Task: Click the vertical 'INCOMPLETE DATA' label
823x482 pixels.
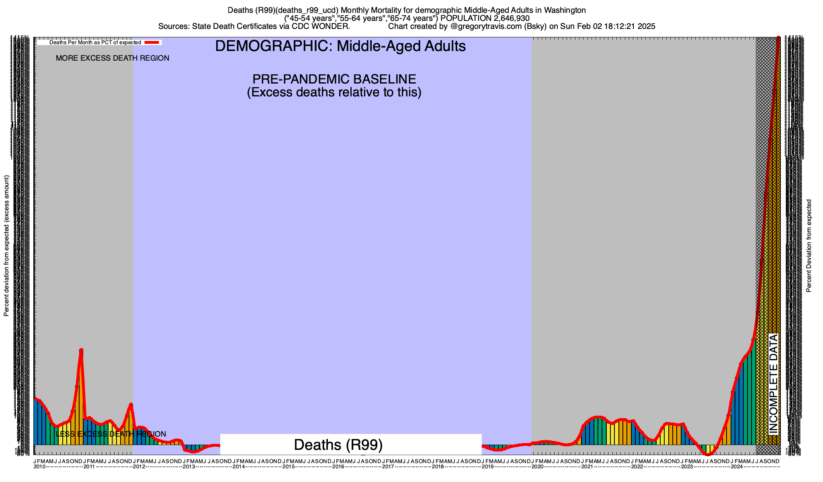Action: 774,384
